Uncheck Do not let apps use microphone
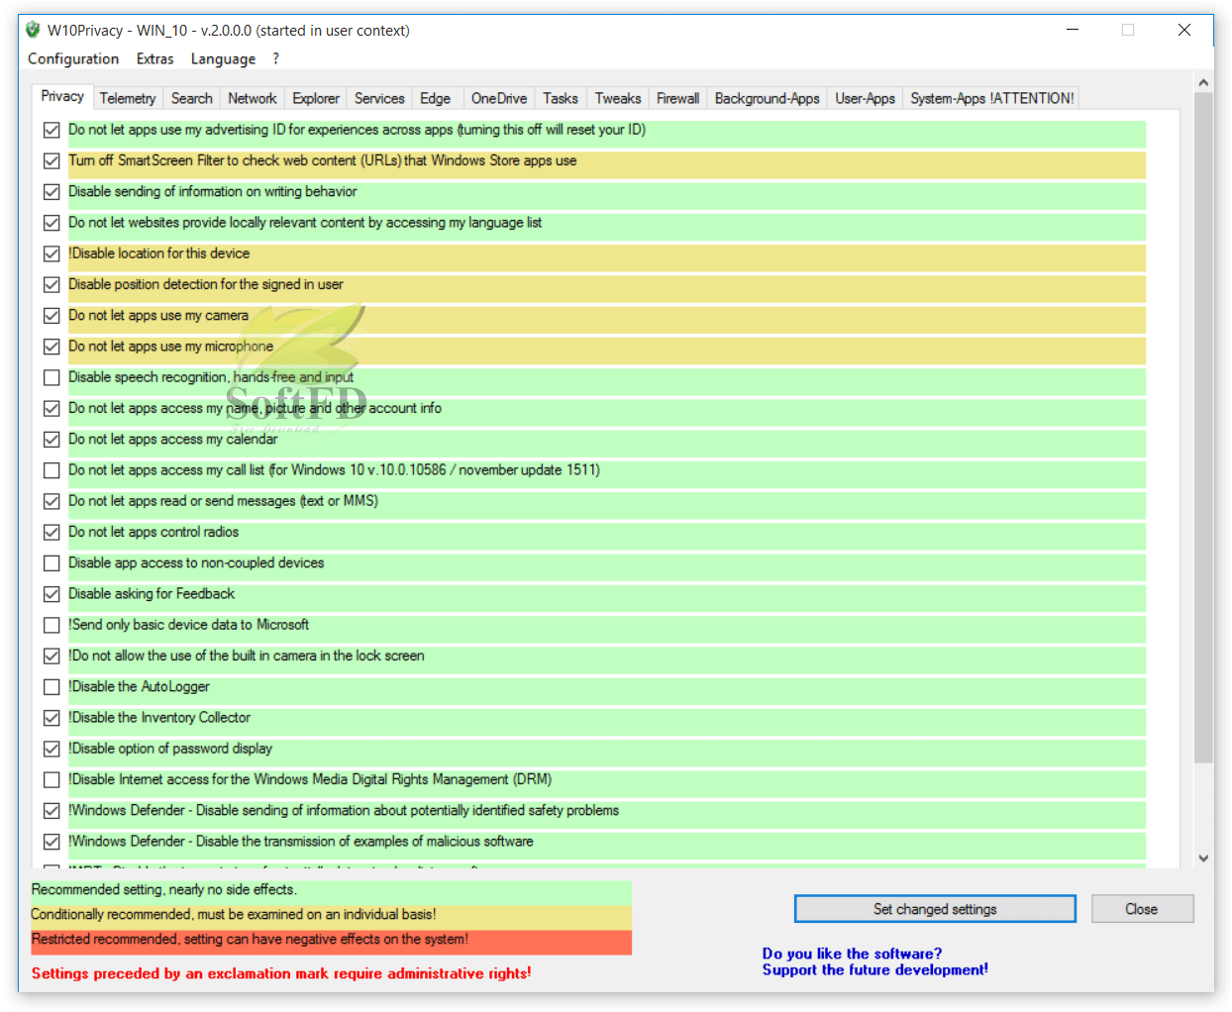1232x1012 pixels. pyautogui.click(x=51, y=347)
